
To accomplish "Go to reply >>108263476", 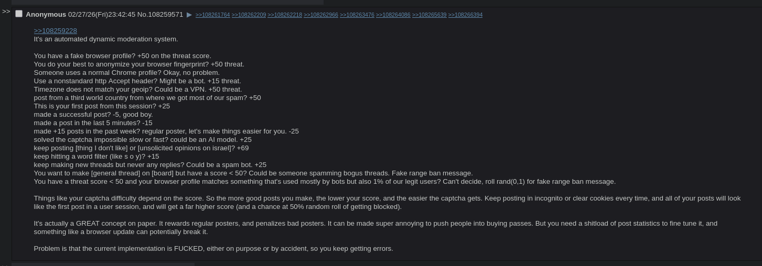I will click(357, 15).
